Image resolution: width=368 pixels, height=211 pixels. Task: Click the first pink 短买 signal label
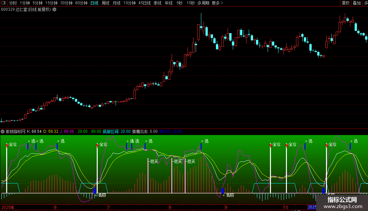(x=153, y=161)
